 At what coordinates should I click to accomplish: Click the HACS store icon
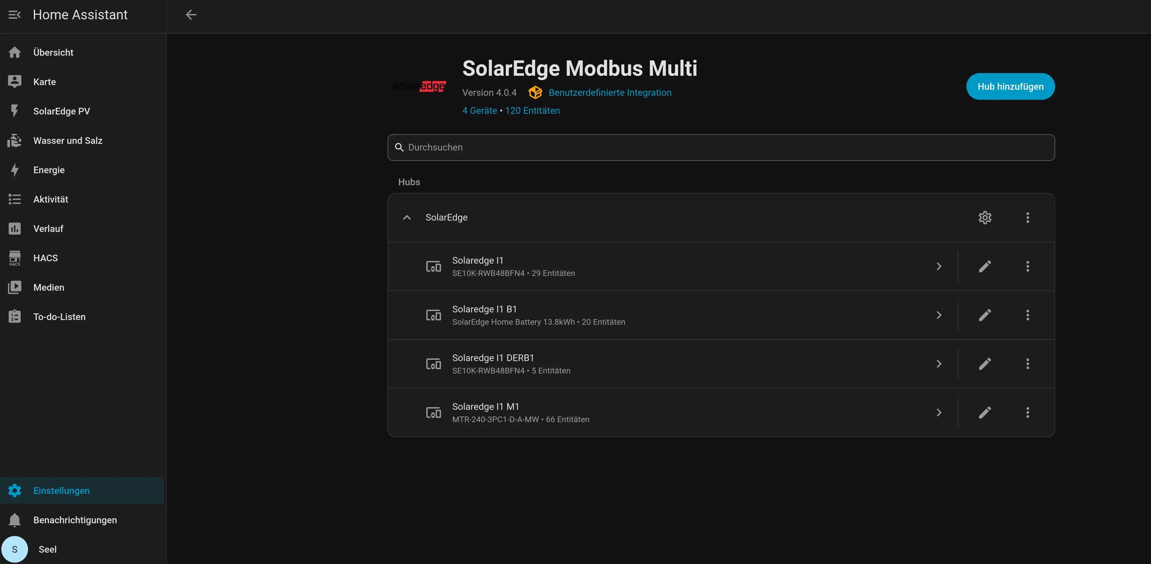pos(15,258)
